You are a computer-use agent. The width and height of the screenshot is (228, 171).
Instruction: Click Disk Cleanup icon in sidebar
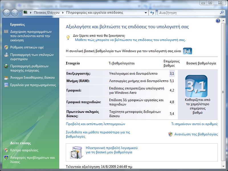point(6,78)
